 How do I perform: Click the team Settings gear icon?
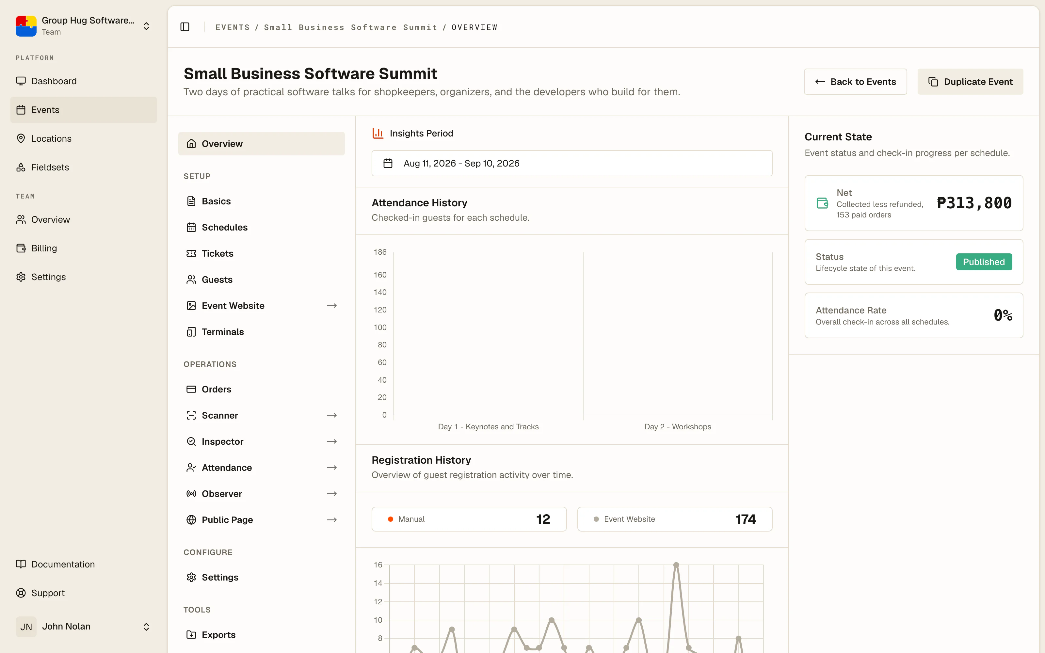[x=21, y=277]
